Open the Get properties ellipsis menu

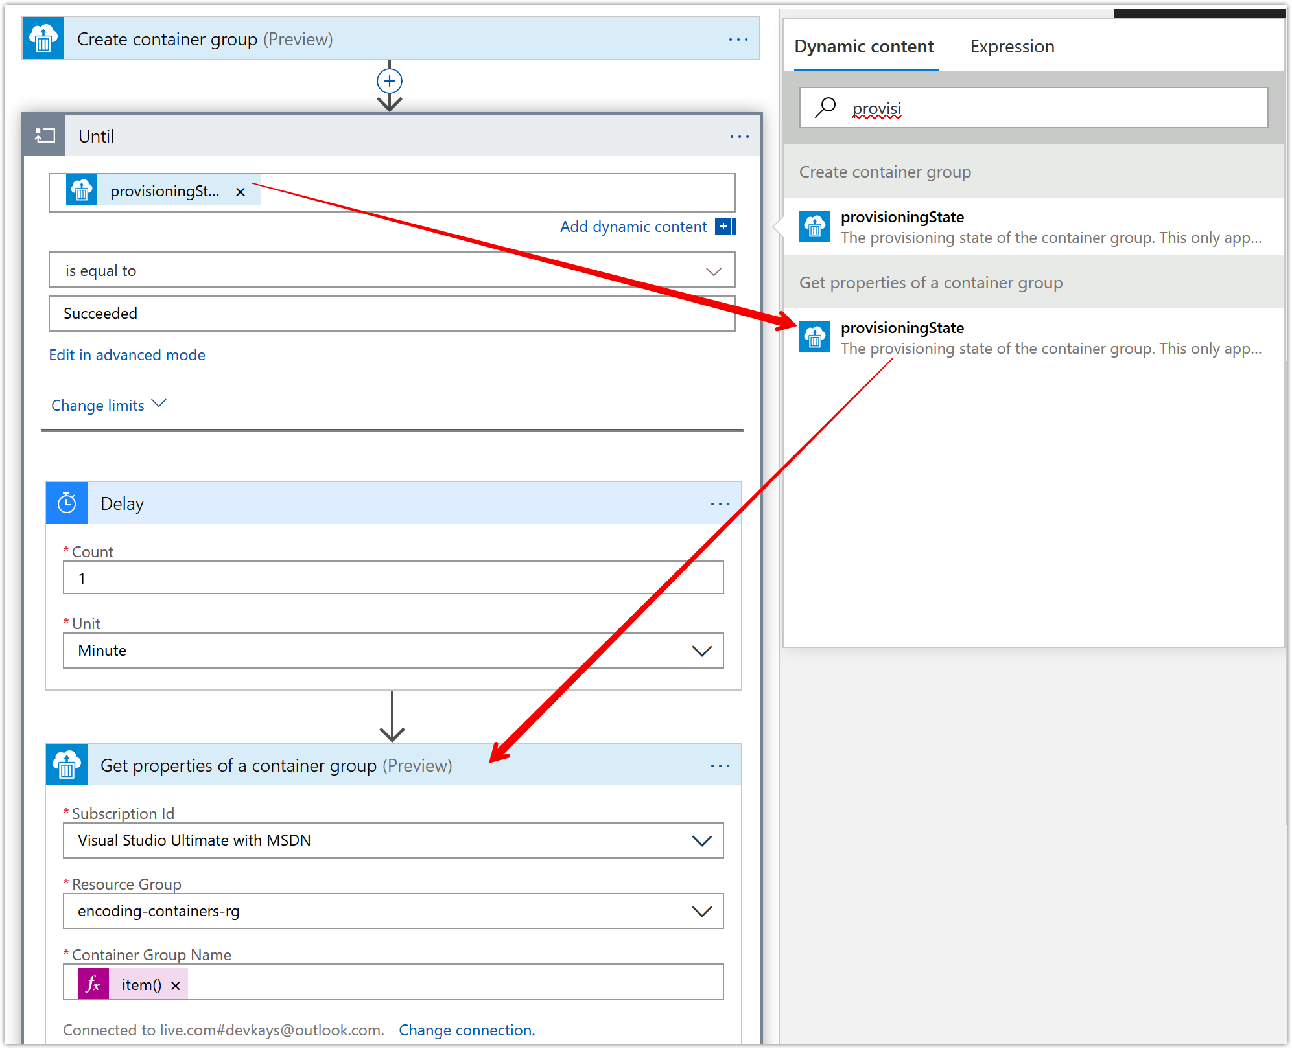(x=720, y=765)
